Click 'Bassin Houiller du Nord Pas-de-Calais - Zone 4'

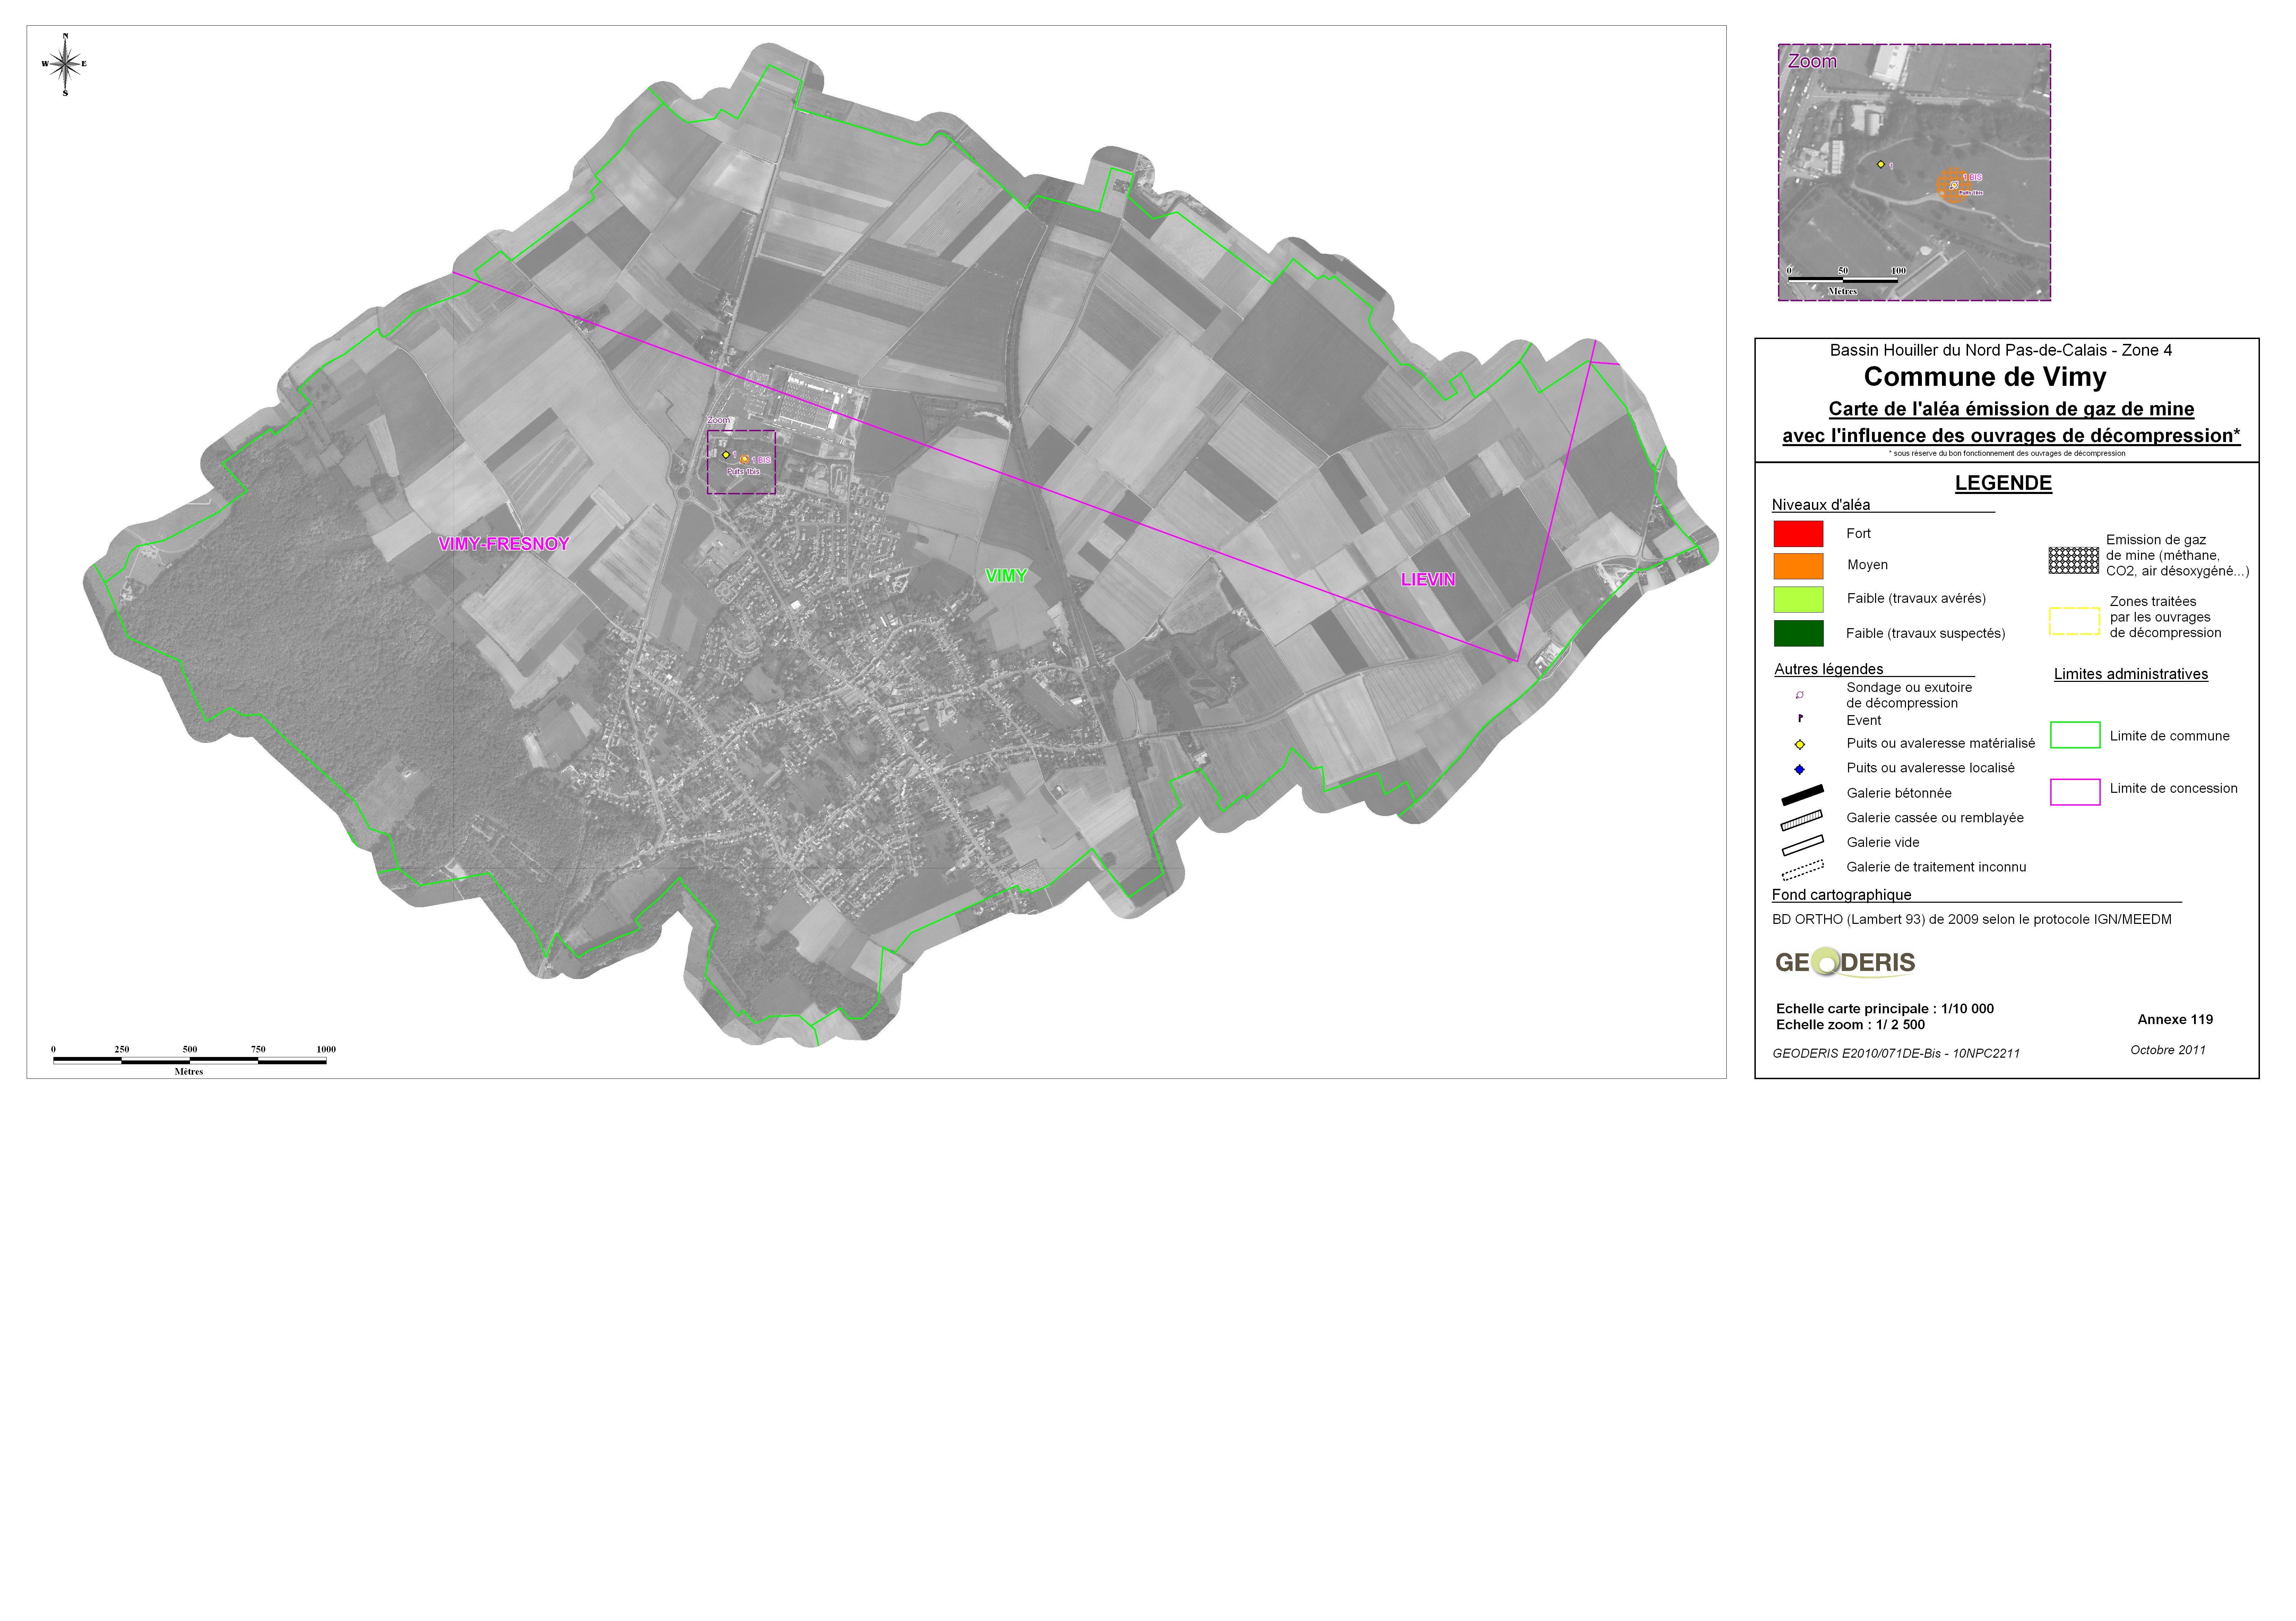click(x=2001, y=350)
